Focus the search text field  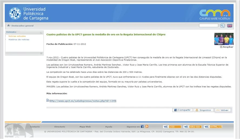[x=209, y=26]
